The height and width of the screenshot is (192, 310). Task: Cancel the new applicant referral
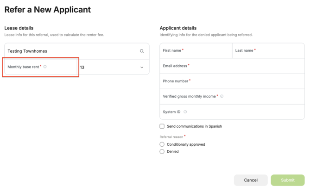click(251, 180)
